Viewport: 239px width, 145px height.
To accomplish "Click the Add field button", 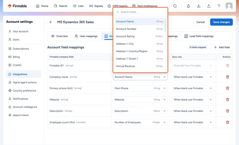I will (222, 47).
